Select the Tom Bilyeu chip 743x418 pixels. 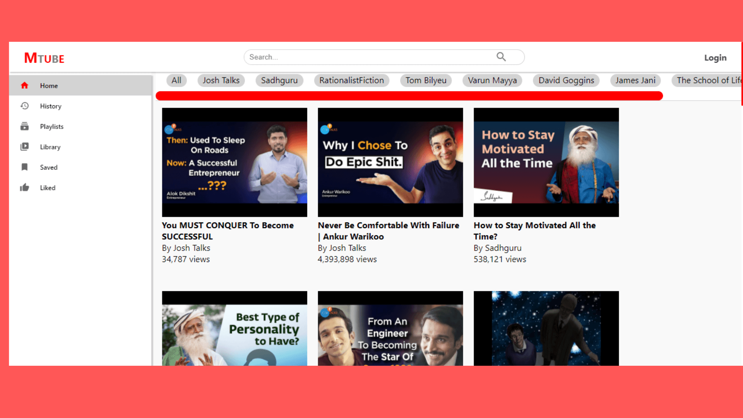coord(426,81)
